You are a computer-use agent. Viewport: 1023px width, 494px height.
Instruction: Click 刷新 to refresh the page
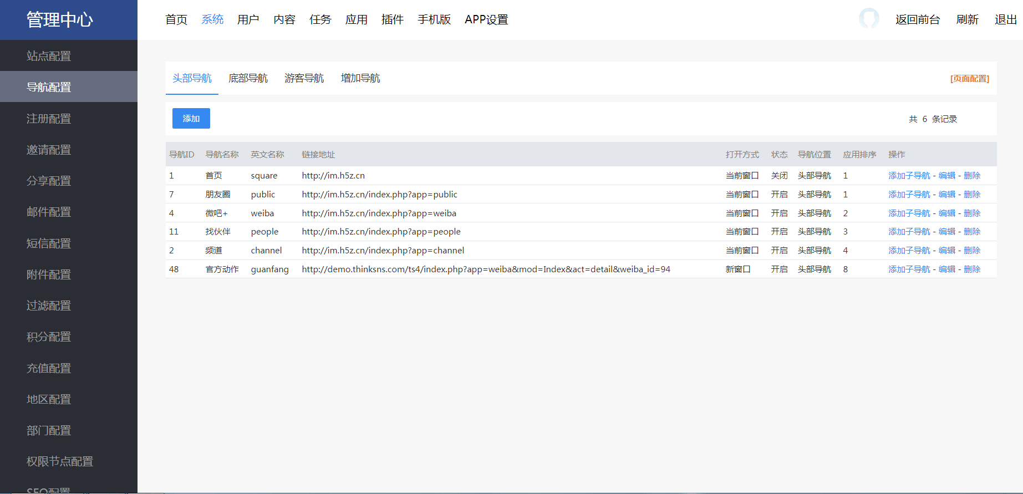click(x=967, y=19)
